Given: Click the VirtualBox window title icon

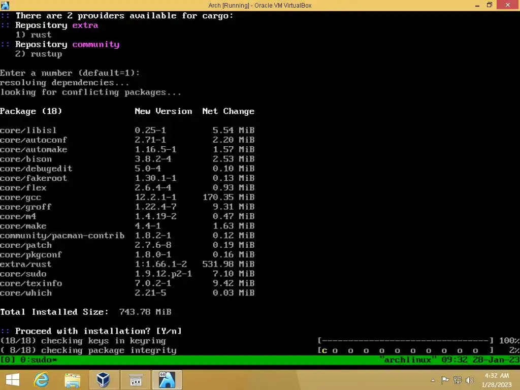Looking at the screenshot, I should (5, 5).
